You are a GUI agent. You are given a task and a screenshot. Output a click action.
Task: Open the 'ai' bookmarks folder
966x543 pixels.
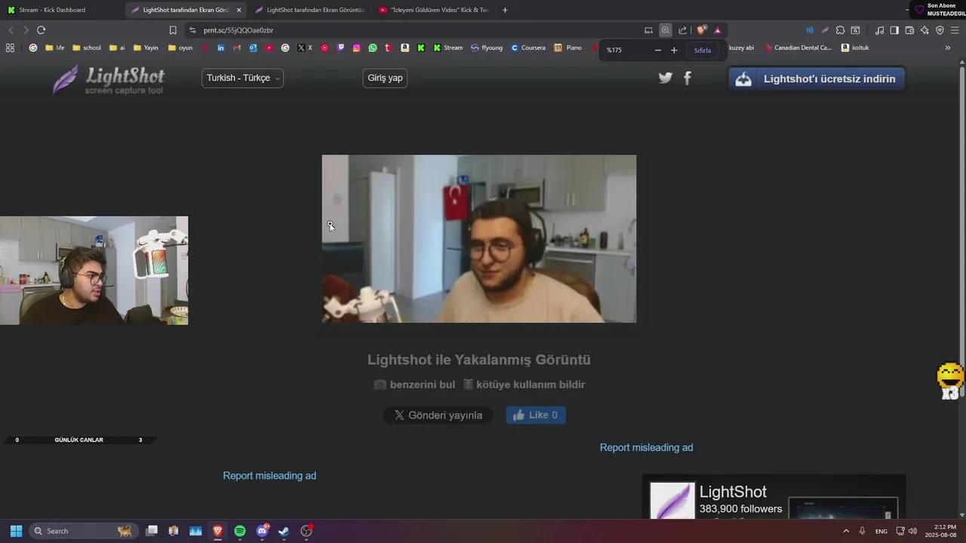[x=117, y=48]
